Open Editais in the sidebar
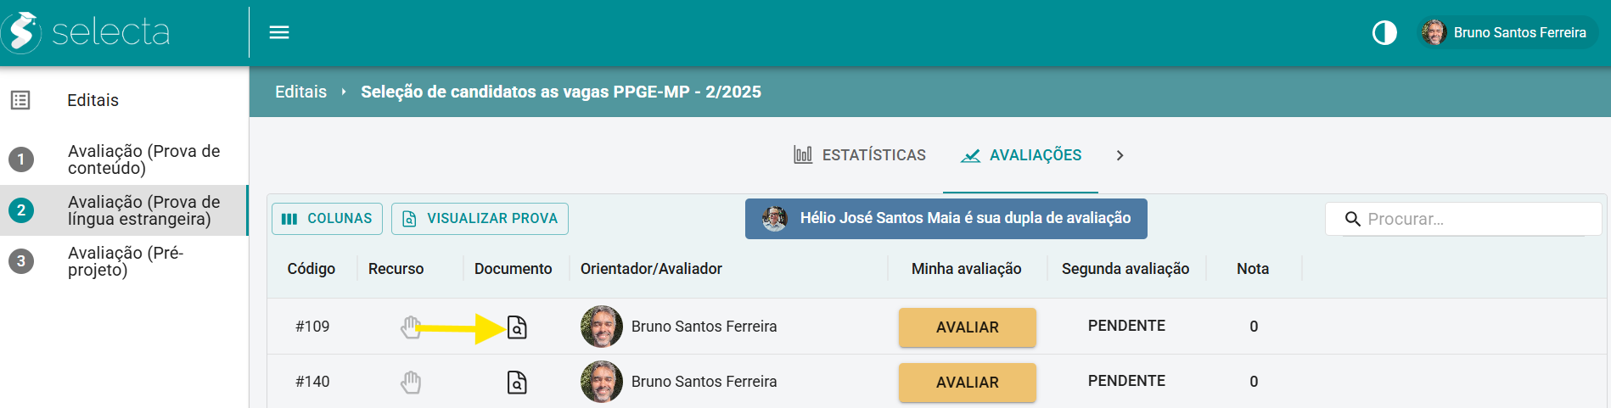1611x408 pixels. pos(124,100)
